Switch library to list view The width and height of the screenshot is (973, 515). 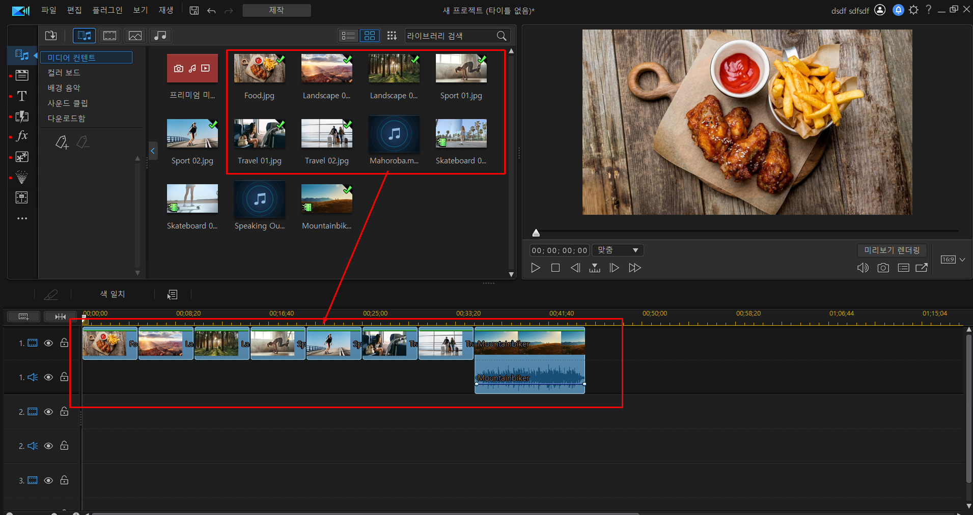pos(348,36)
